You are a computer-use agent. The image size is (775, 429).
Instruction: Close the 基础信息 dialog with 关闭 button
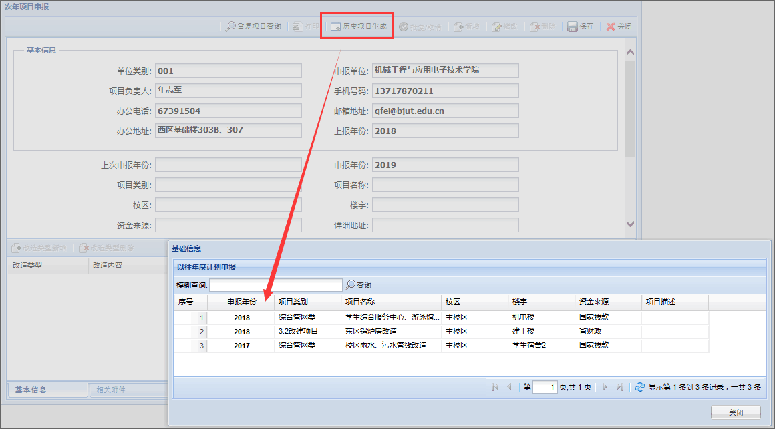click(735, 412)
